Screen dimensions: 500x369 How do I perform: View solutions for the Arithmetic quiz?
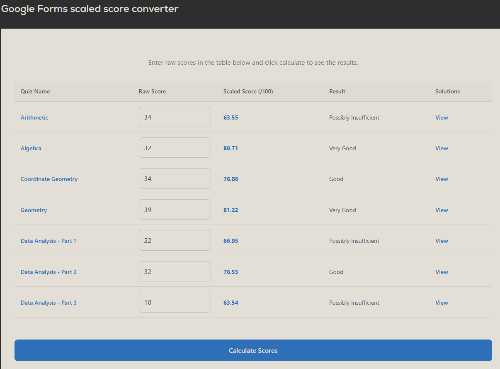[x=442, y=117]
